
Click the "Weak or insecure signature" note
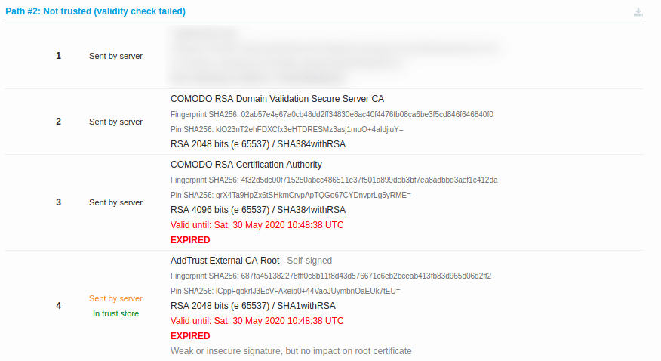click(291, 351)
